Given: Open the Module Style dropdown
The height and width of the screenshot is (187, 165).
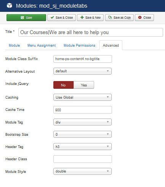Looking at the screenshot, I should point(82,171).
